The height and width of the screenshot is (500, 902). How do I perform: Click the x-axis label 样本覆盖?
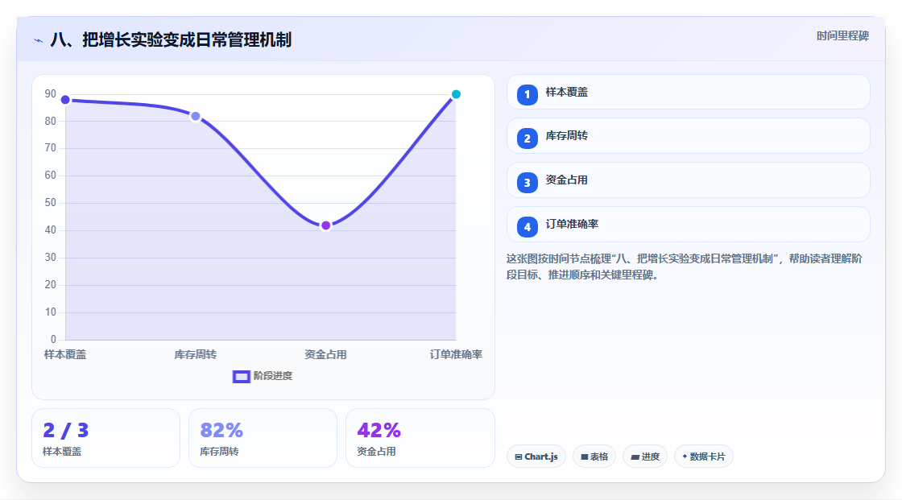click(65, 355)
